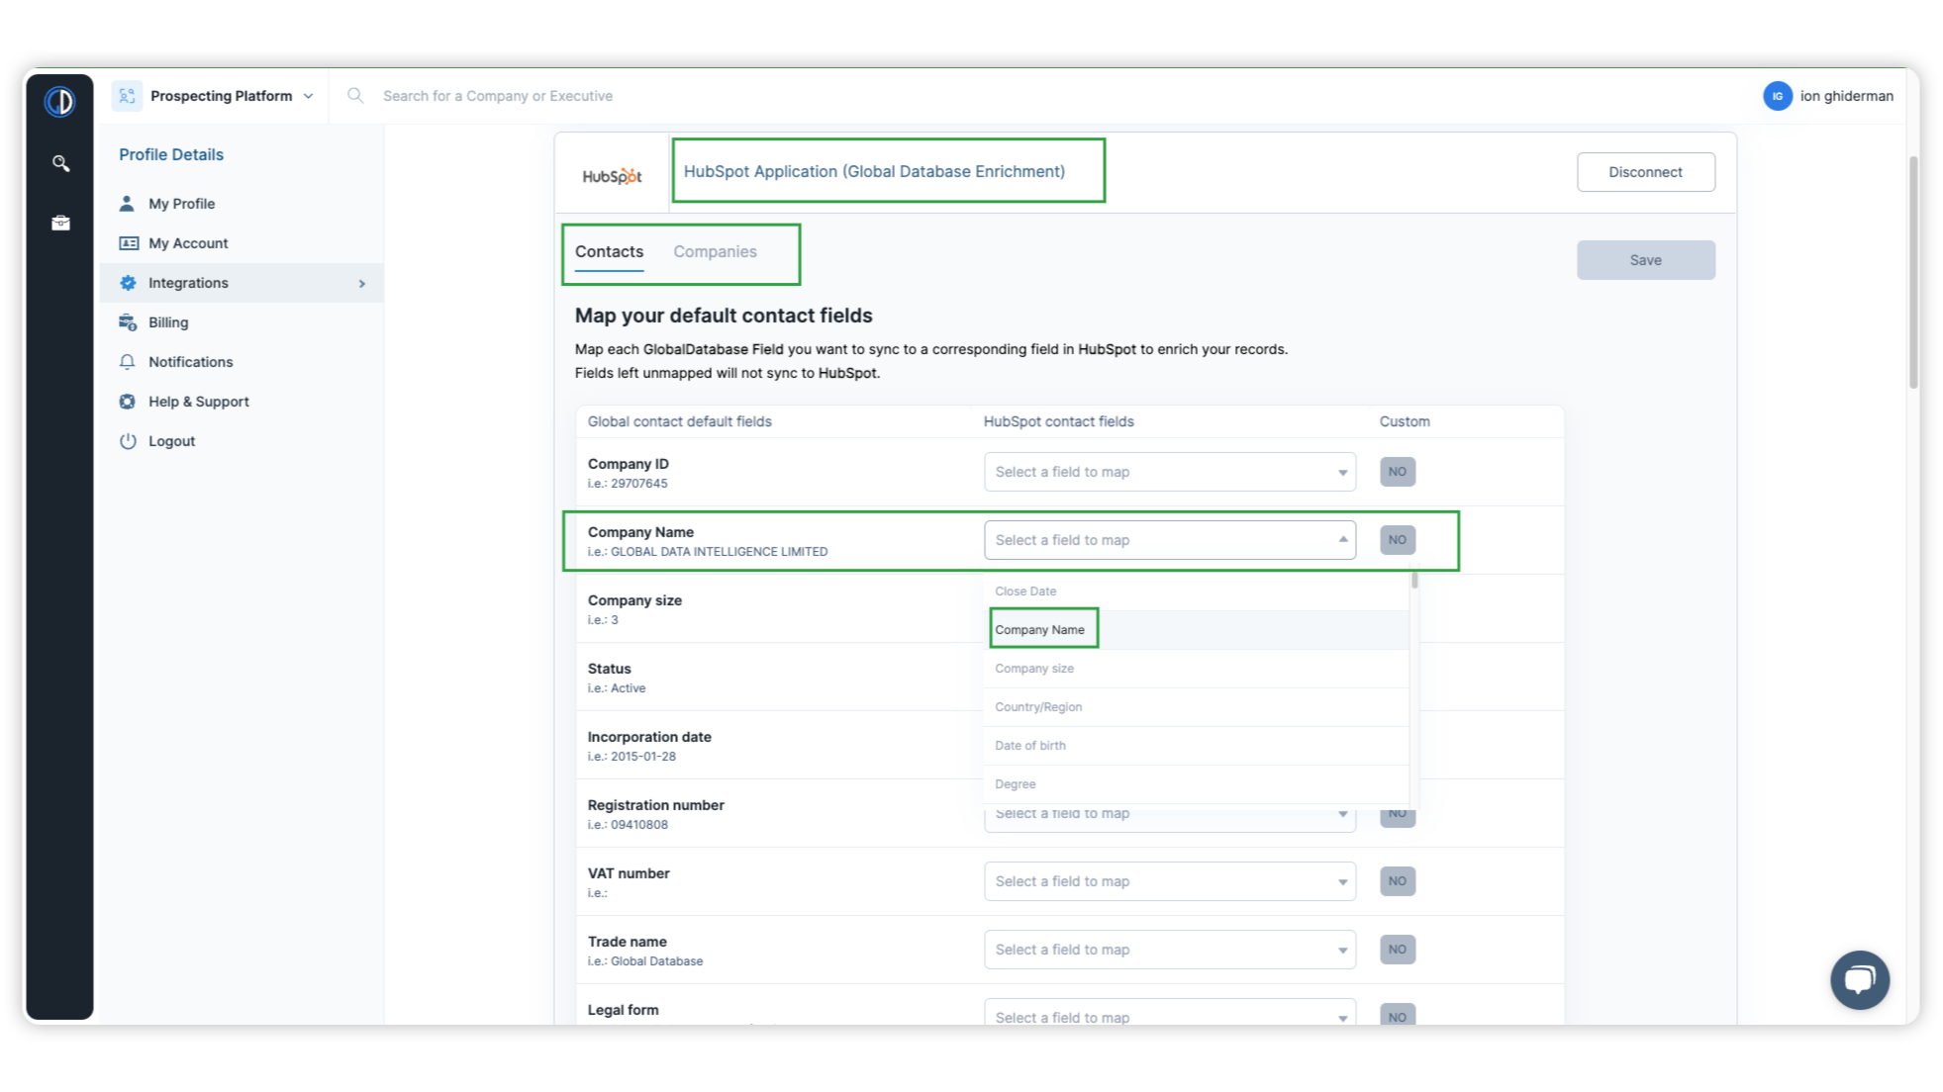Select Company Name from dropdown list

pyautogui.click(x=1040, y=630)
